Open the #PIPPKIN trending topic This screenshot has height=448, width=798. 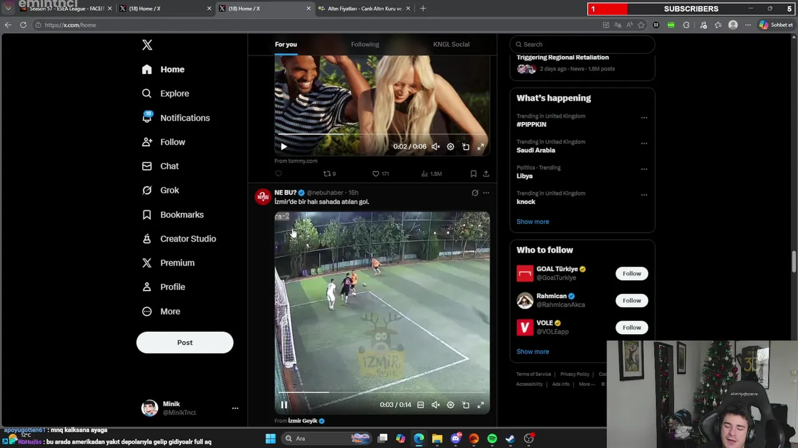coord(531,124)
